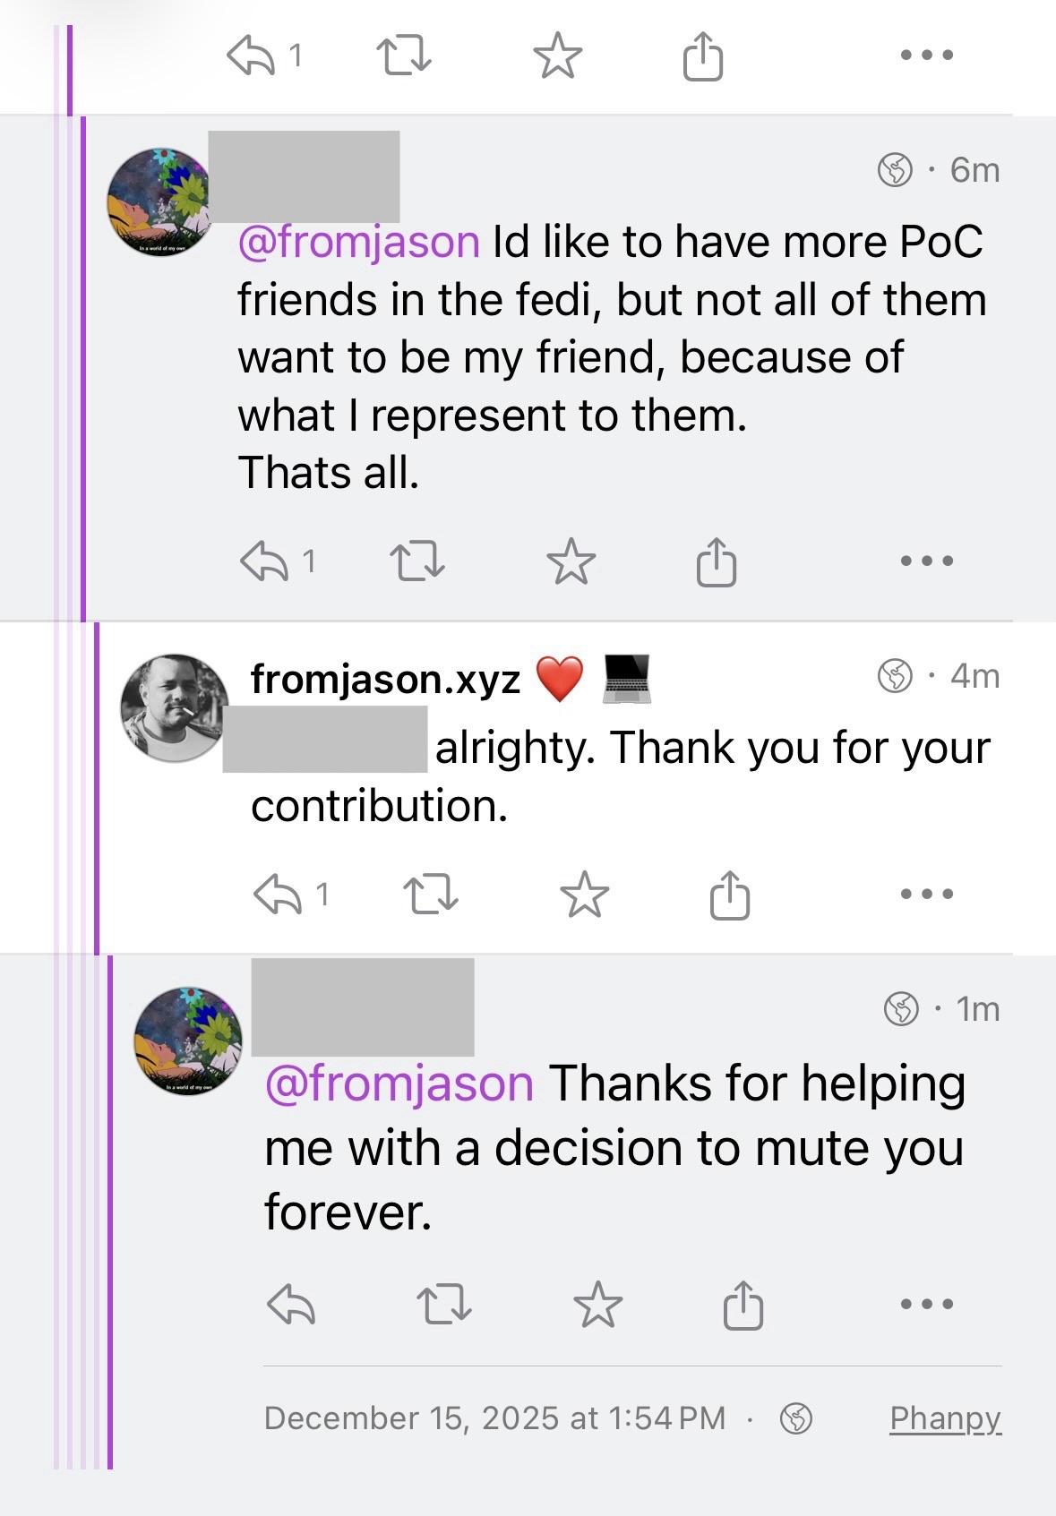Image resolution: width=1056 pixels, height=1516 pixels.
Task: Open more options on 6m post
Action: point(926,561)
